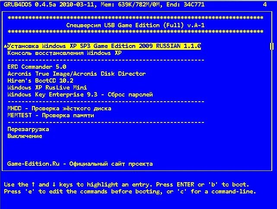Click the "Press 'e' to edit" help line
Viewport: 277px width, 209px height.
point(130,192)
